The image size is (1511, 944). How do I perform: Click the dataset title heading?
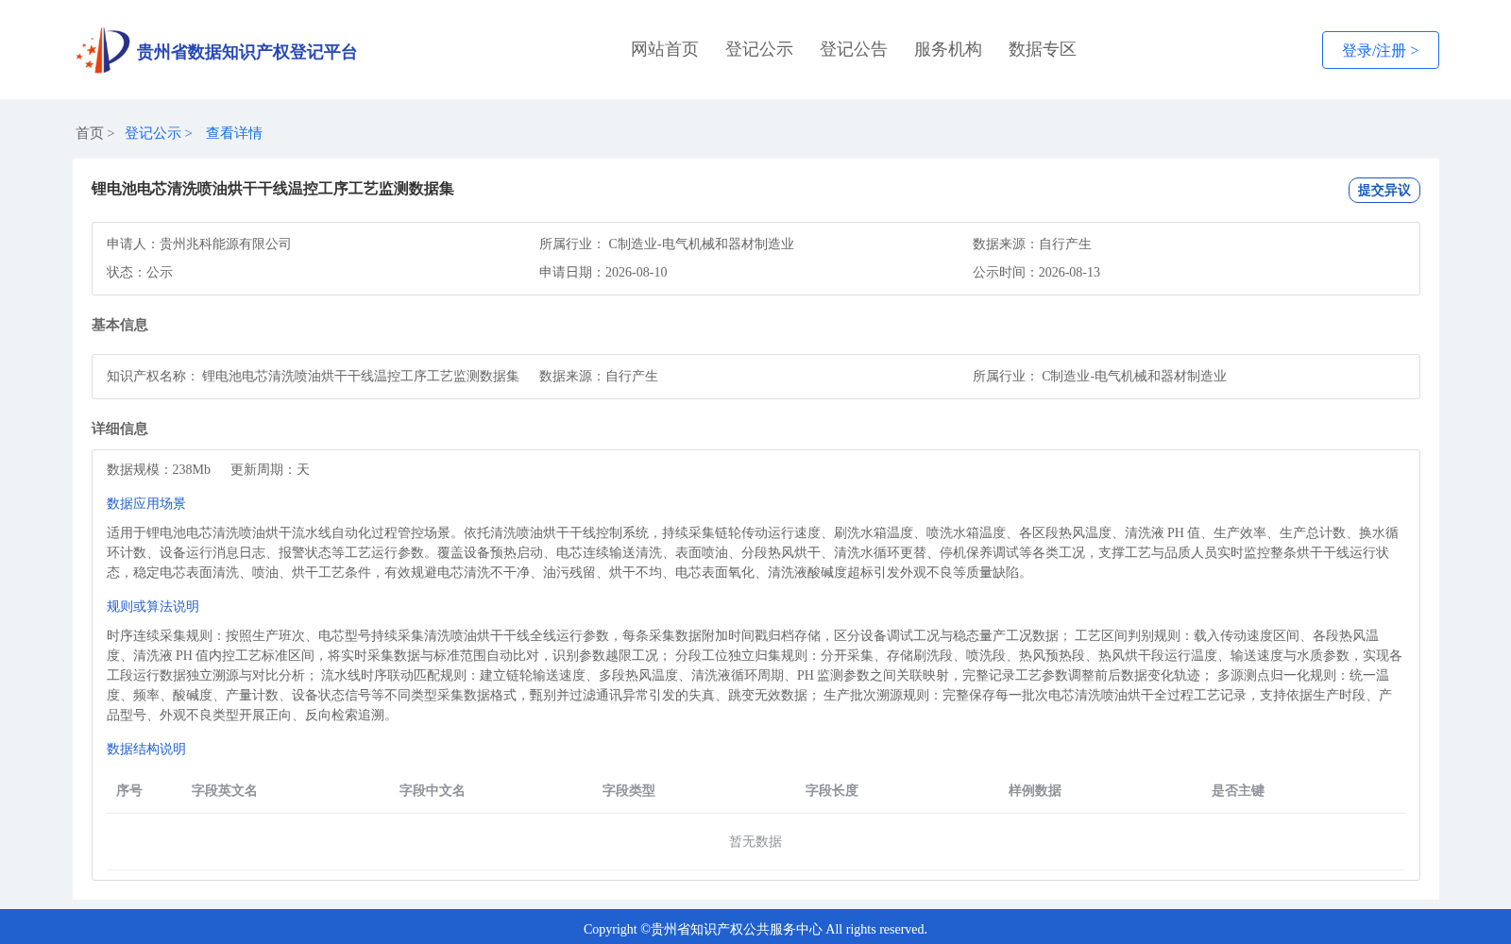[x=273, y=189]
